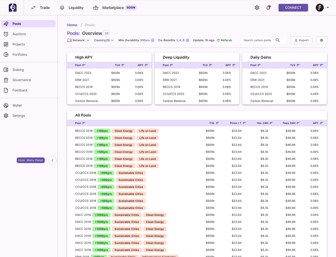Add Min. Durability filter with plus icon
Screen dimensions: 336x257
pyautogui.click(x=152, y=40)
